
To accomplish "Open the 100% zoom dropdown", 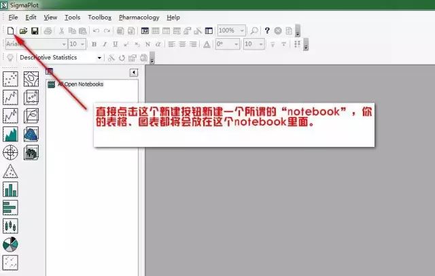I will coord(242,31).
